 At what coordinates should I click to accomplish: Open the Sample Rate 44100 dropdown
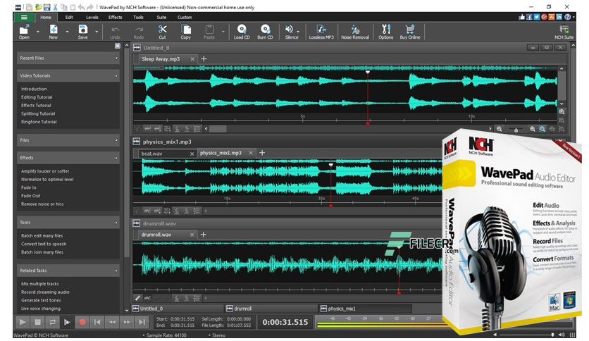(166, 336)
